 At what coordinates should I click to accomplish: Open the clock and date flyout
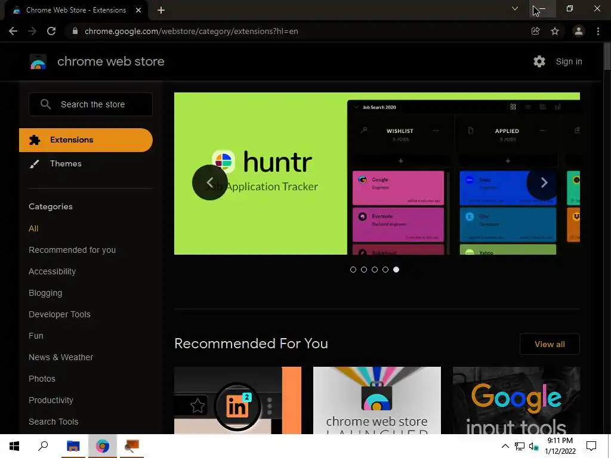(560, 446)
